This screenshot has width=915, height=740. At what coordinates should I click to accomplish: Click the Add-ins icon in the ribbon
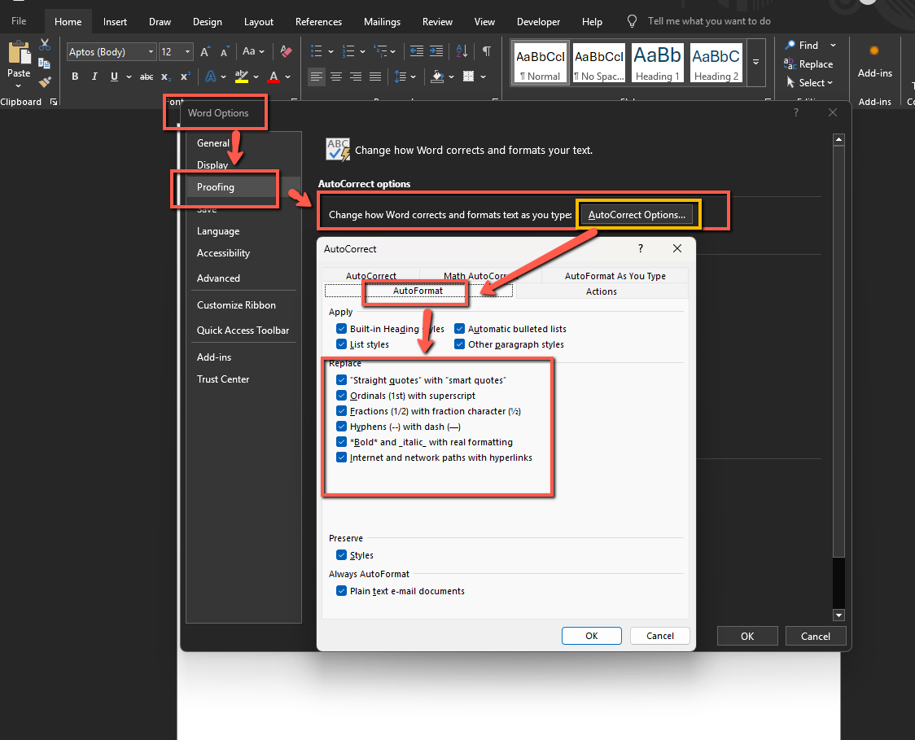874,50
